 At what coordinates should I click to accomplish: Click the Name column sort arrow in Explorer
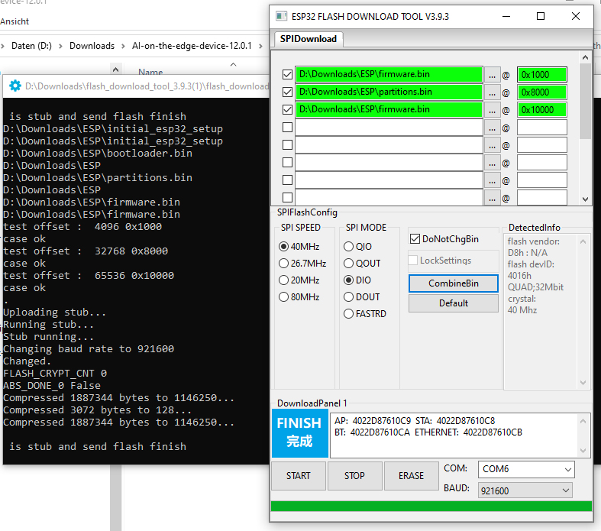click(x=233, y=64)
